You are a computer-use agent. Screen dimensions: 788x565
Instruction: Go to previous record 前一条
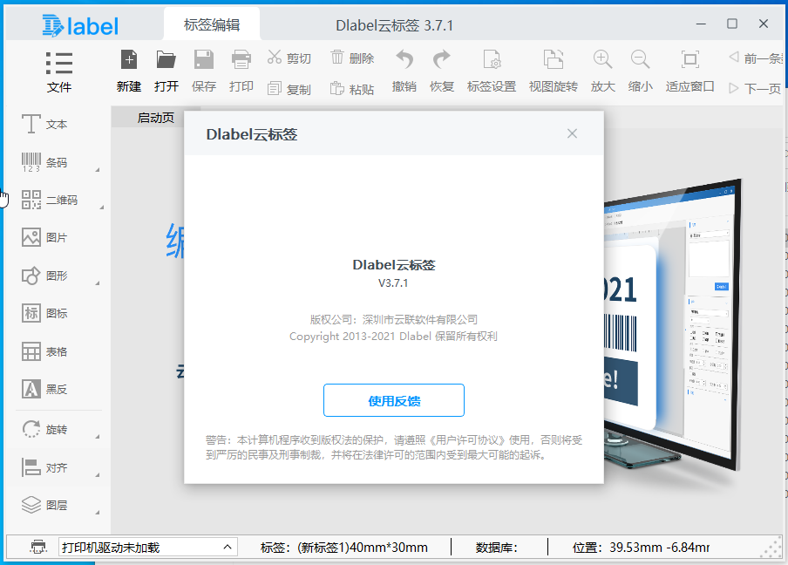[x=756, y=58]
